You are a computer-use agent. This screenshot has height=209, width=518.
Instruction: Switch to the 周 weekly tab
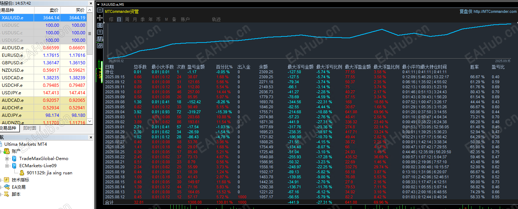click(127, 19)
